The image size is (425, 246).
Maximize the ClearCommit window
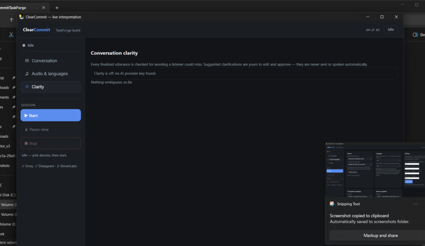pos(382,17)
